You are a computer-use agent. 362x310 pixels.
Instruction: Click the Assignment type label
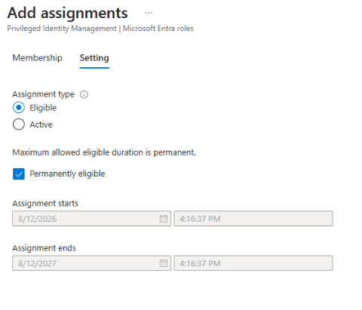[x=43, y=94]
